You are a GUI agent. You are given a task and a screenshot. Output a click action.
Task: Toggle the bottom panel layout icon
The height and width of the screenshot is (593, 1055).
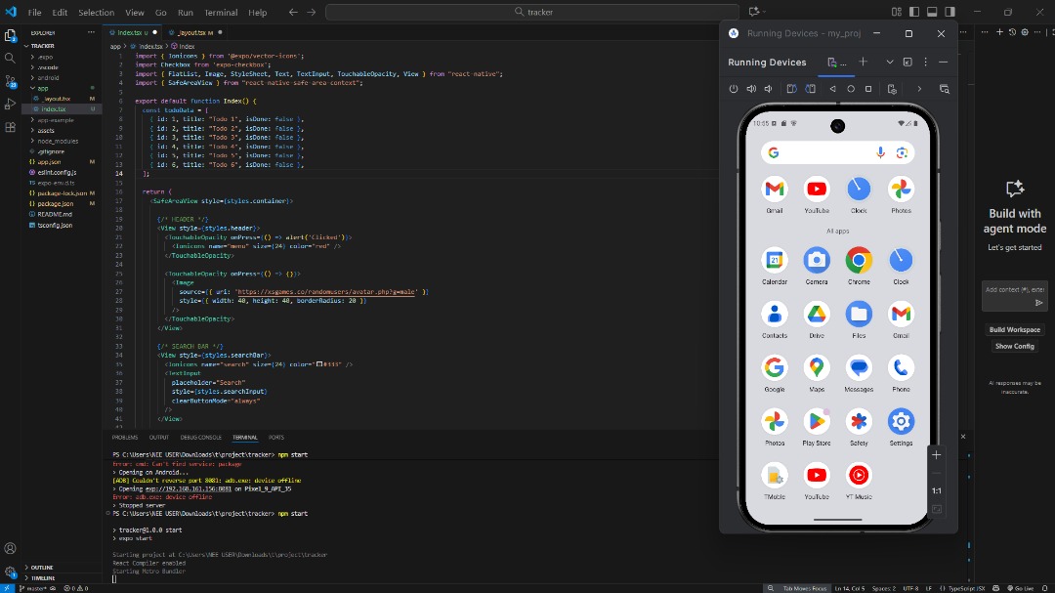tap(932, 12)
